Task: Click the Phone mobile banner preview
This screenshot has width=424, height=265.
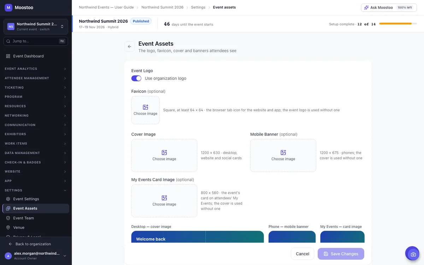Action: coord(292,237)
